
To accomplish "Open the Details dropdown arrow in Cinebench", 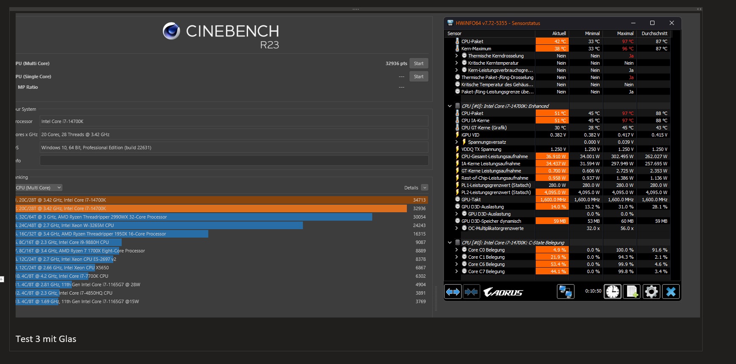I will (x=425, y=188).
